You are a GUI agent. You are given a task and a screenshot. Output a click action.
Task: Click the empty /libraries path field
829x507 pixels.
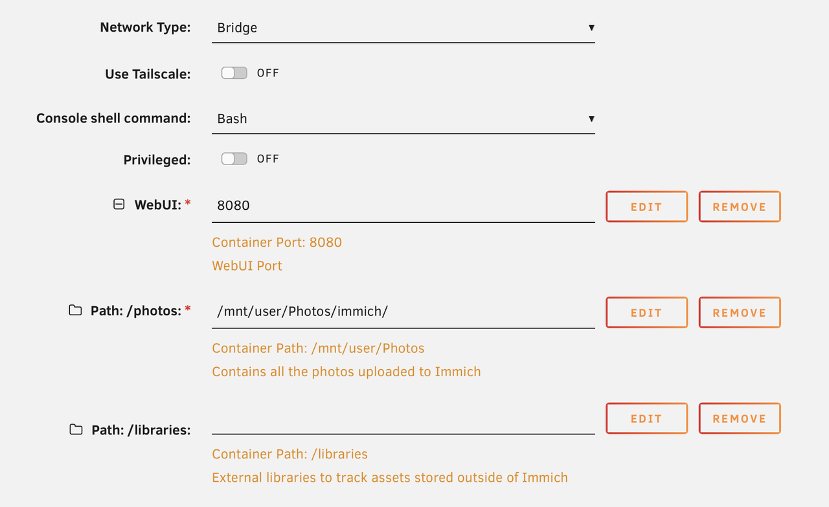click(403, 422)
